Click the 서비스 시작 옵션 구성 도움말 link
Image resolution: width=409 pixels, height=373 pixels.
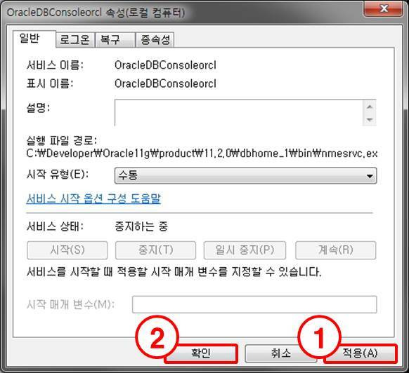[x=93, y=199]
